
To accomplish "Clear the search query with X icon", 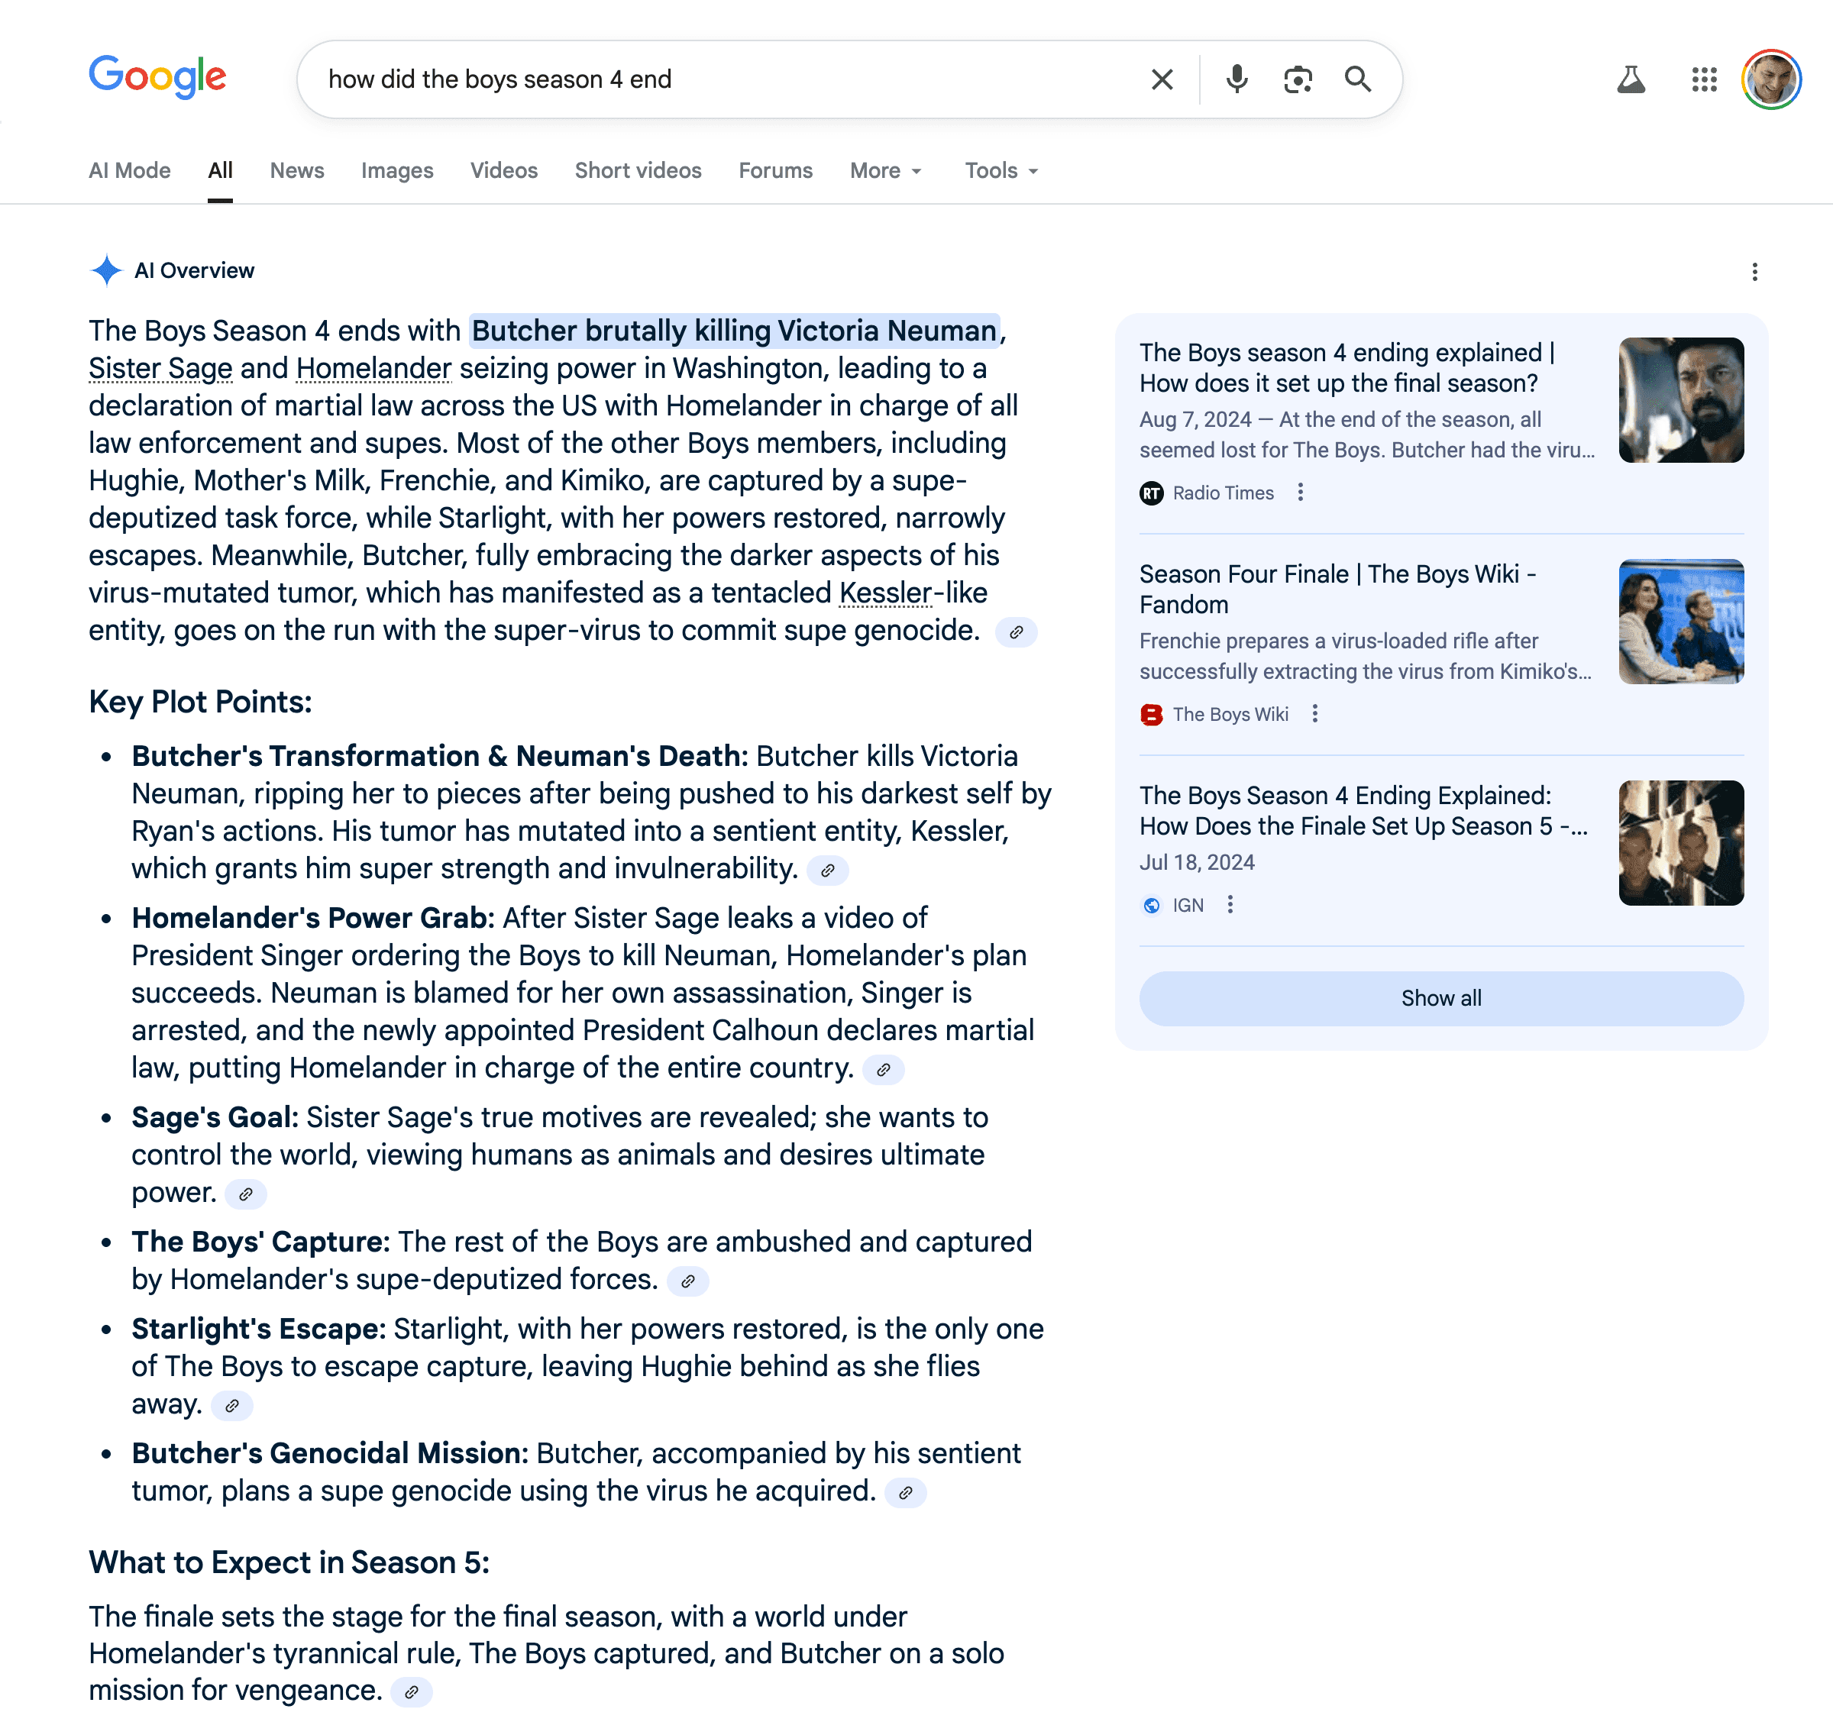I will [1162, 79].
